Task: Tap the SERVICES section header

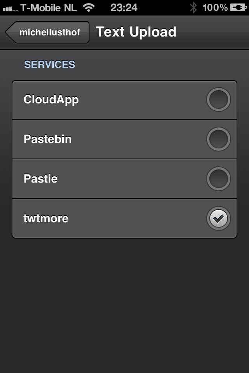Action: (x=49, y=64)
